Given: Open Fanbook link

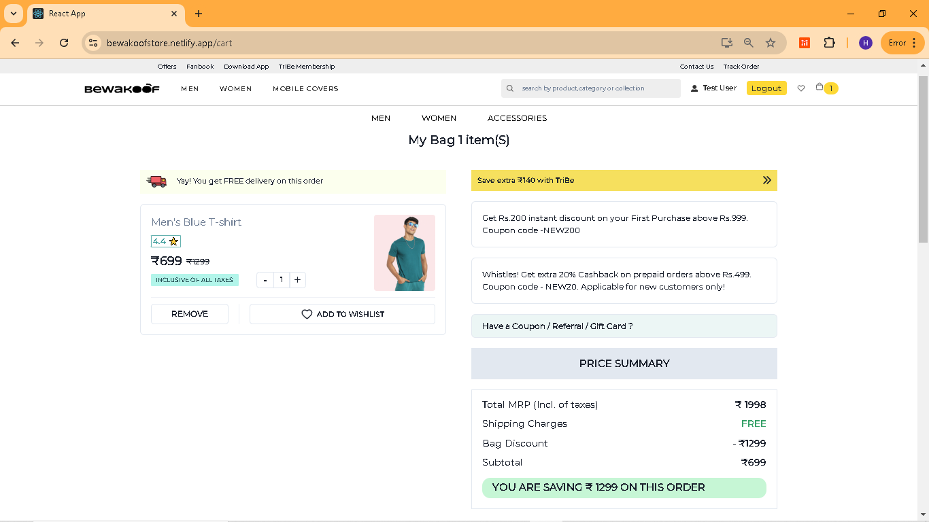Looking at the screenshot, I should click(200, 67).
